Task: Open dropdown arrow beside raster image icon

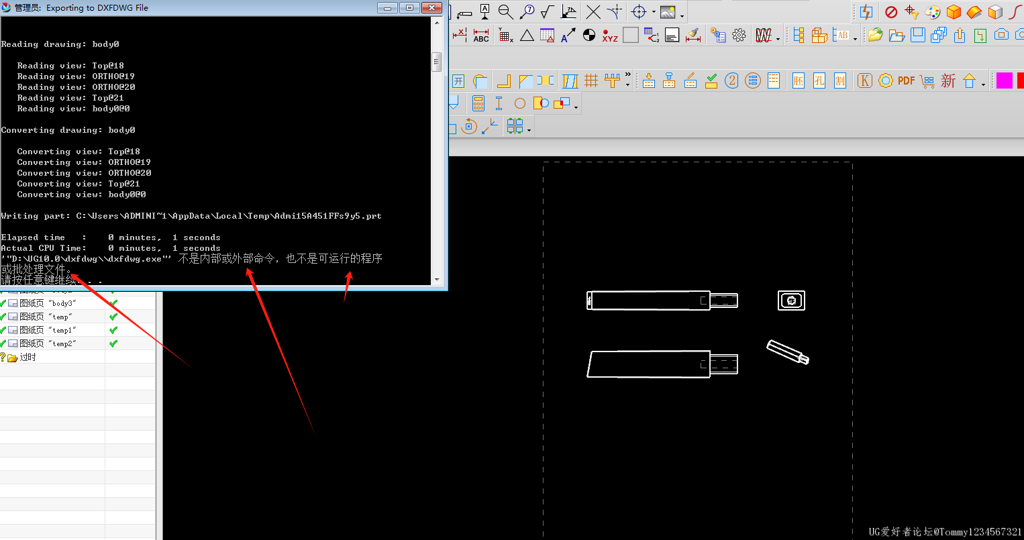Action: coord(682,15)
